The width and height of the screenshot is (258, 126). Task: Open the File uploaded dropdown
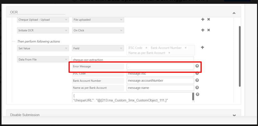tap(98, 20)
